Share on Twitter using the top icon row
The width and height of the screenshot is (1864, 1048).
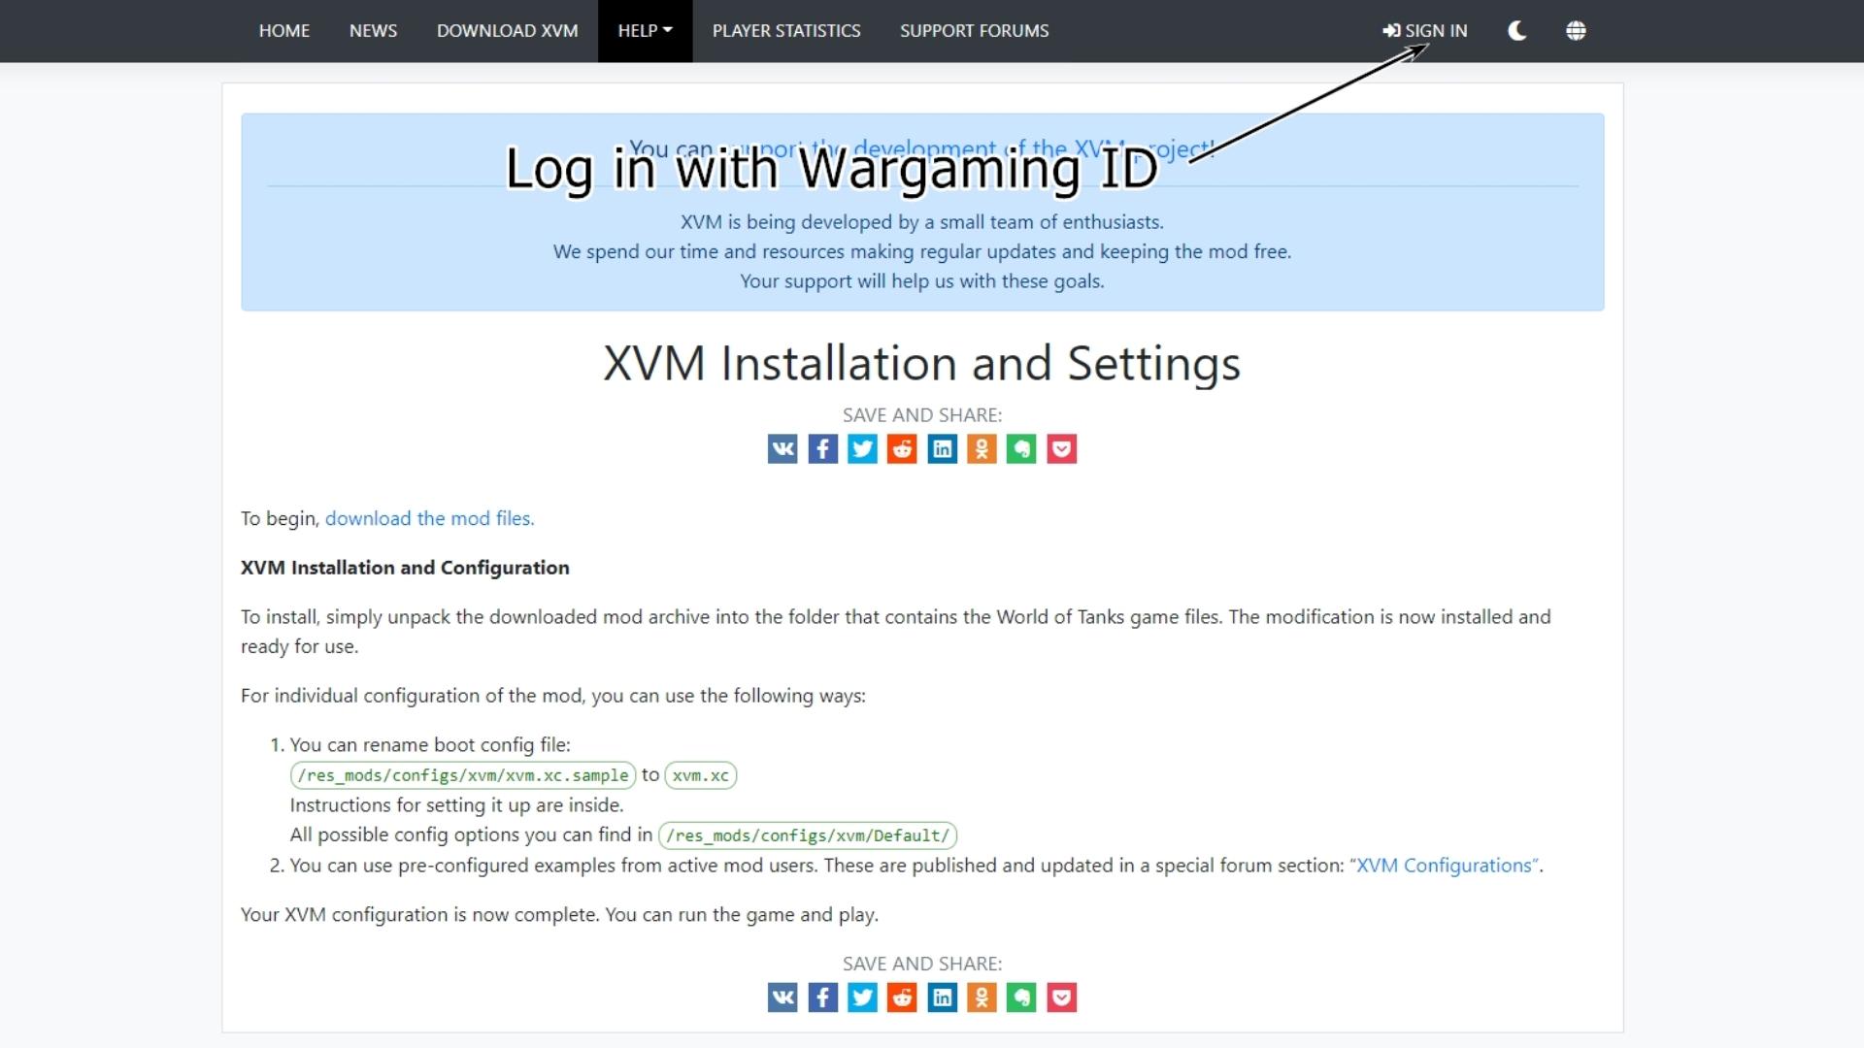pos(862,448)
